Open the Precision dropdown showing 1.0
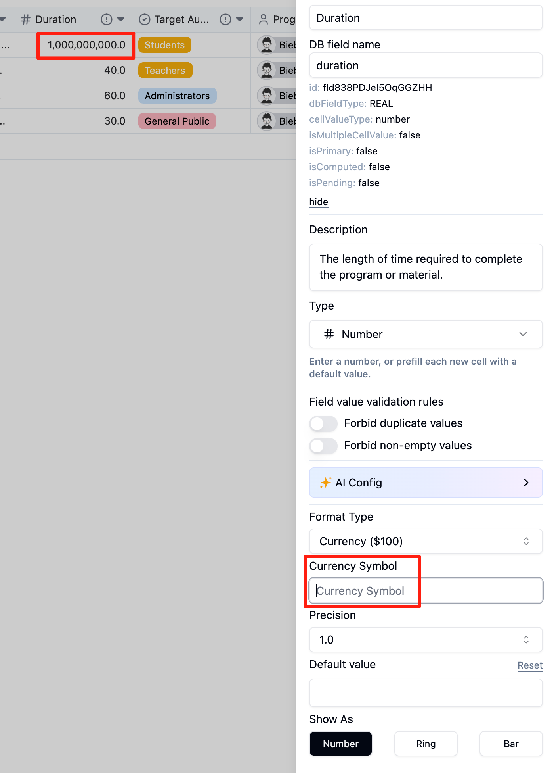This screenshot has width=554, height=773. (426, 640)
